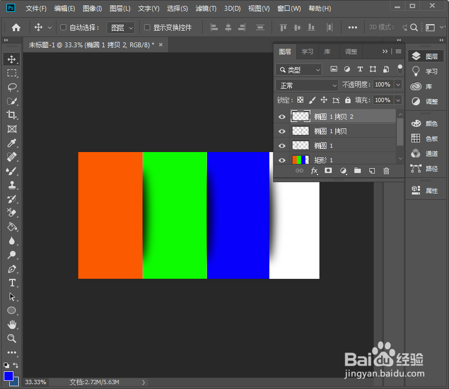Select the Eraser tool
This screenshot has width=449, height=389.
(12, 213)
